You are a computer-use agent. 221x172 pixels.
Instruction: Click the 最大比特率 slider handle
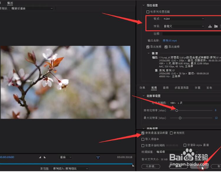click(x=180, y=118)
